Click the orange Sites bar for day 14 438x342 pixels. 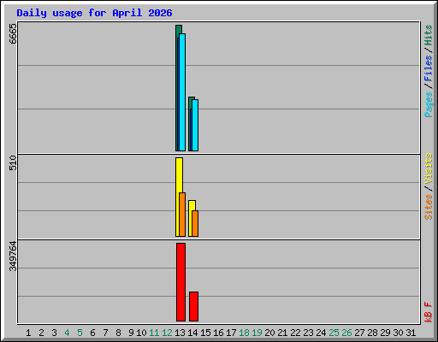195,223
